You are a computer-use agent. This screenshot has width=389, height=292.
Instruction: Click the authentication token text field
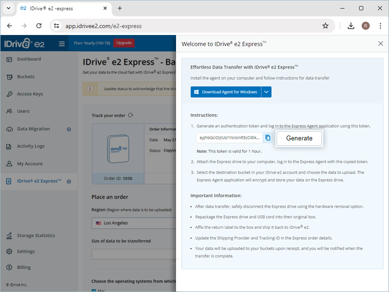click(x=230, y=137)
